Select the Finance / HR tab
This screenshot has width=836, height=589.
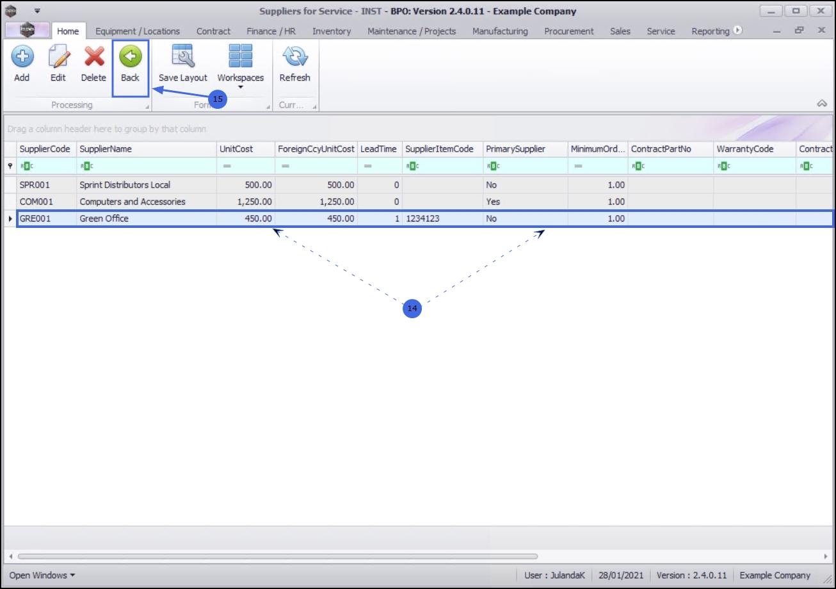[x=271, y=31]
